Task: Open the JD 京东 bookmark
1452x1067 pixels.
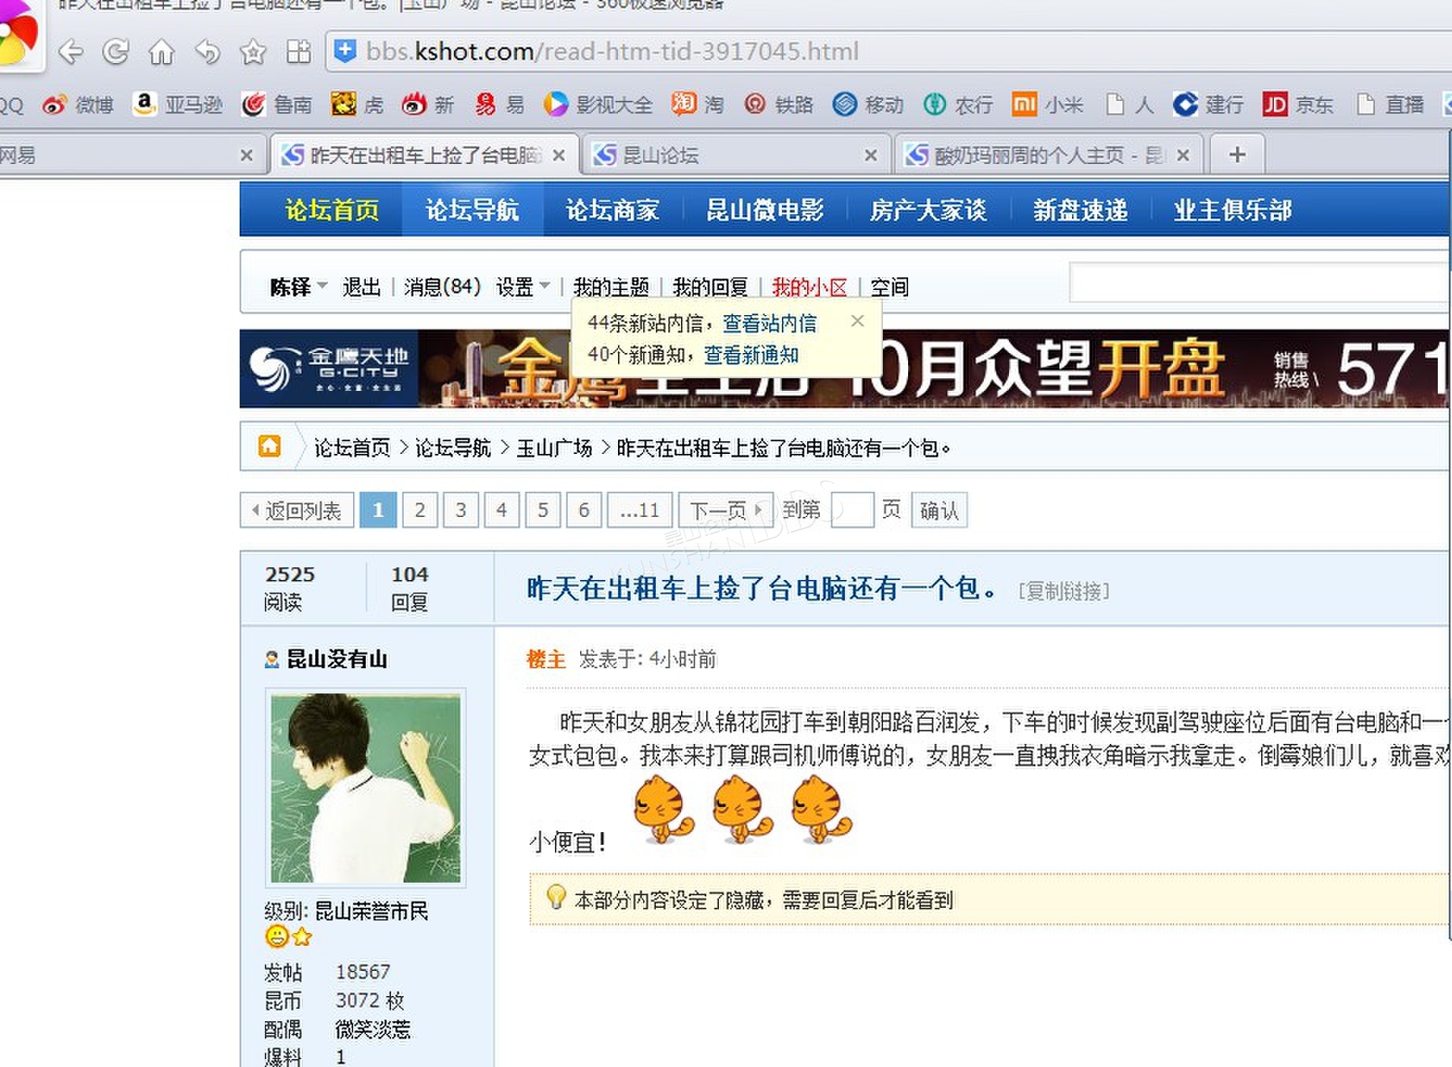Action: point(1297,104)
